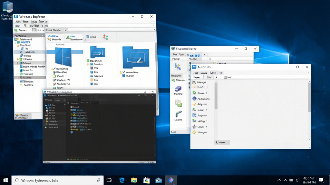Click the last menu in the Process Explorer menu bar
330x185 pixels.
[x=44, y=22]
